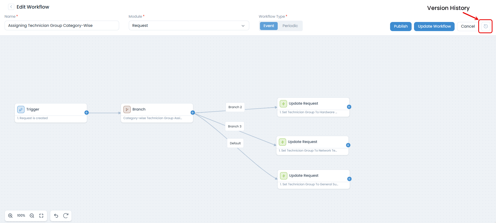Cancel editing the workflow

468,26
